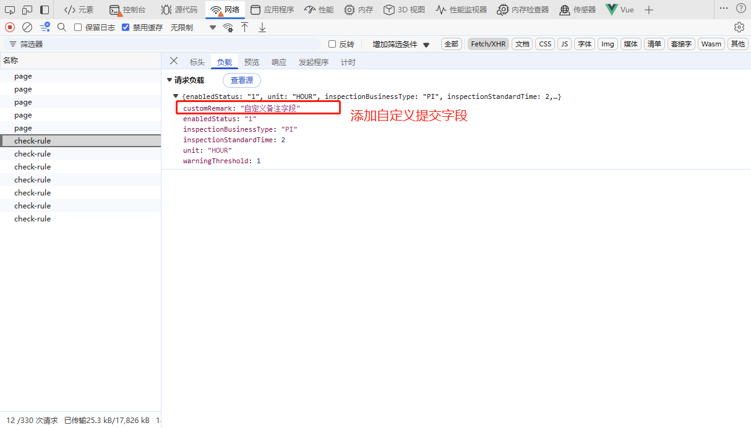Switch to the 响应 tab
This screenshot has height=428, width=751.
[278, 61]
